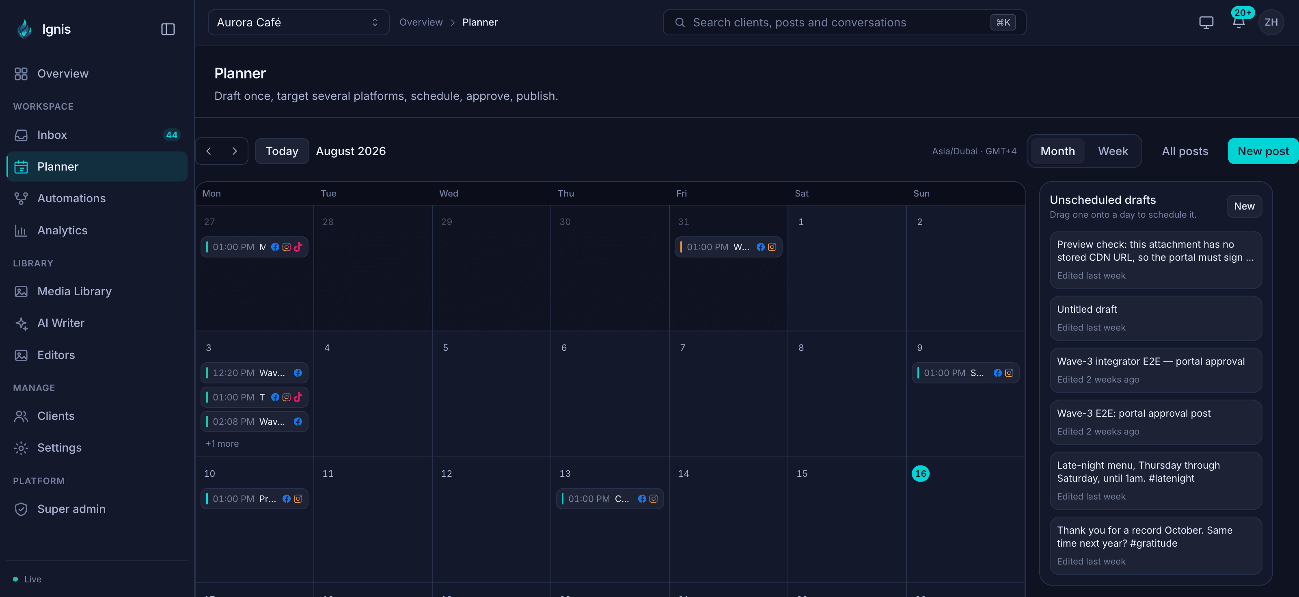Click the search magnifier icon
Screen dimensions: 1299x597
pyautogui.click(x=680, y=22)
